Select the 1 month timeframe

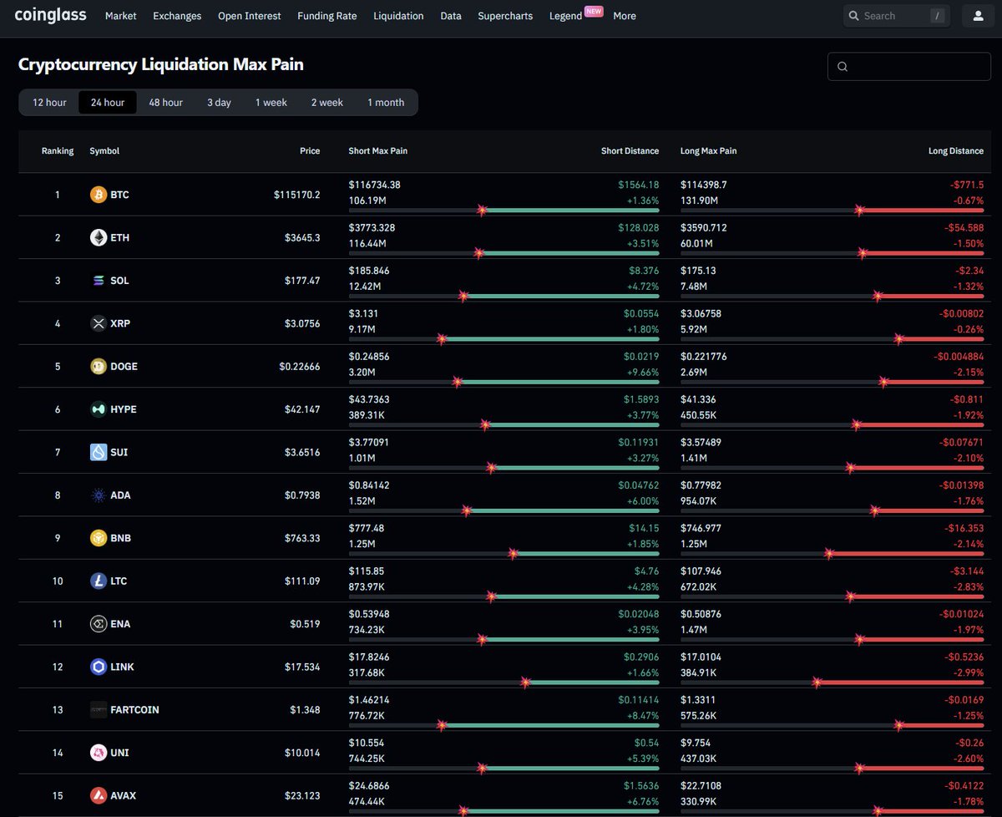click(x=386, y=103)
